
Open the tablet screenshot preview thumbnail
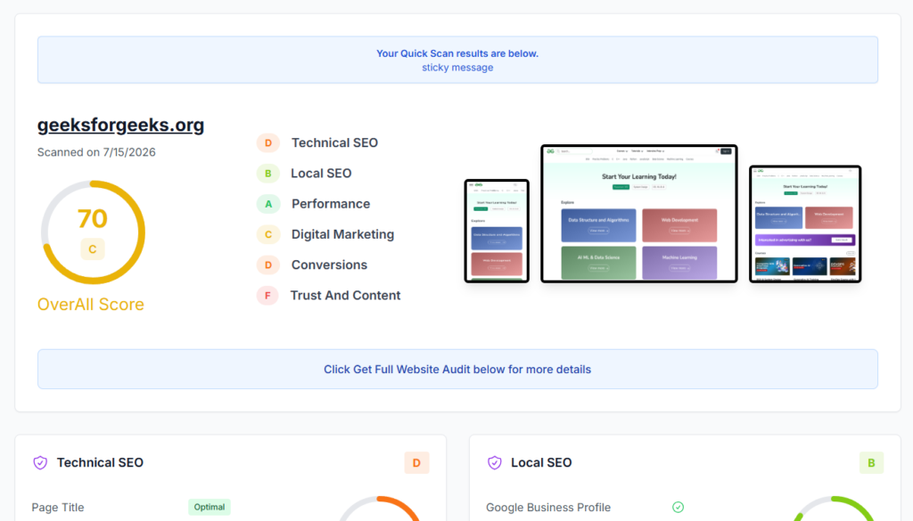[805, 224]
